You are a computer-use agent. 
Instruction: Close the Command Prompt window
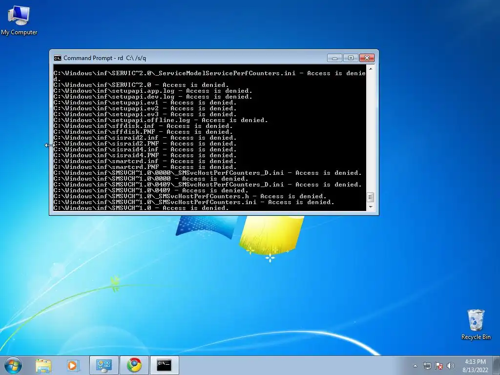click(x=367, y=58)
